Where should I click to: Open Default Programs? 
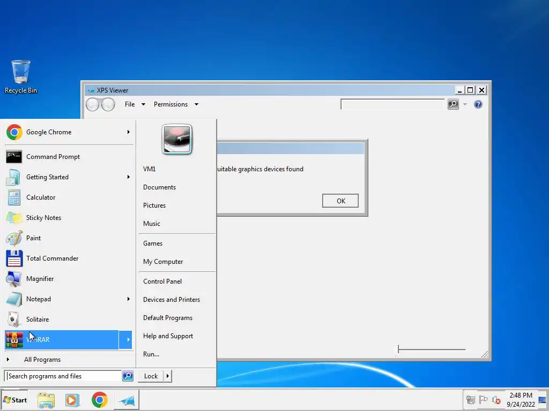(x=168, y=318)
